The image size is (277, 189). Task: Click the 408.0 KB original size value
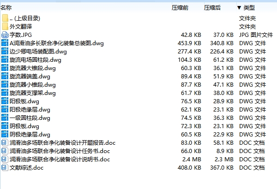pos(189,168)
